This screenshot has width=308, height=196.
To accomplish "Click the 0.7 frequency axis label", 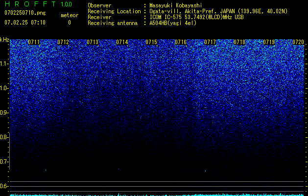I will pyautogui.click(x=4, y=162).
